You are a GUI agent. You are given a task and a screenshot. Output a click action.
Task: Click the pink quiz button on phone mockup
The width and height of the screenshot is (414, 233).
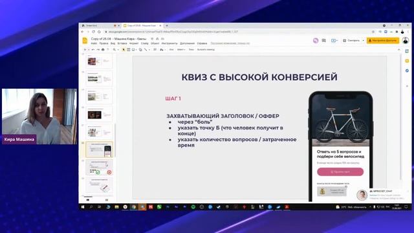340,172
